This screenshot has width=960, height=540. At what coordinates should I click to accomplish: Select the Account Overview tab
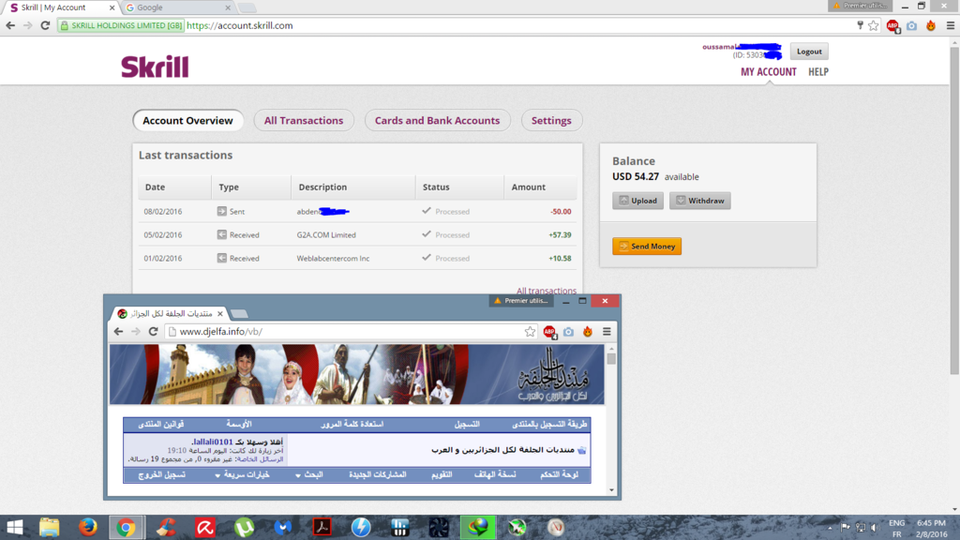(187, 121)
